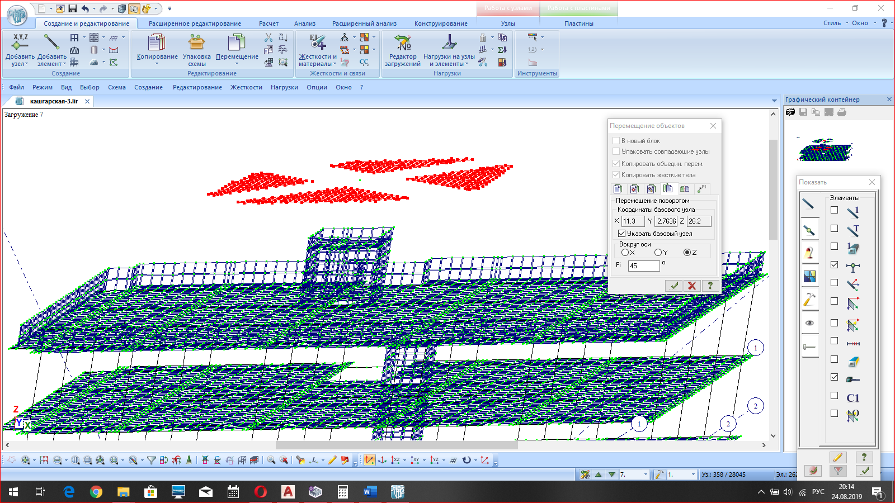Image resolution: width=895 pixels, height=503 pixels.
Task: Open the load case number combo box
Action: pos(646,474)
